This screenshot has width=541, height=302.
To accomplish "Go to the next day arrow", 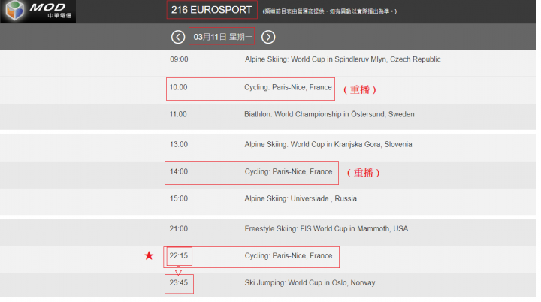I will [x=268, y=37].
